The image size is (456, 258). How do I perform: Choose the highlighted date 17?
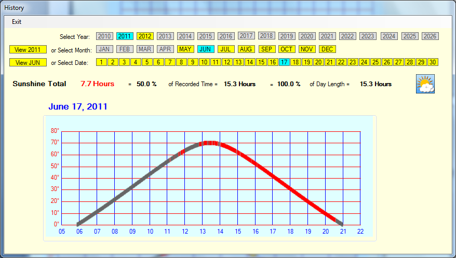coord(284,62)
